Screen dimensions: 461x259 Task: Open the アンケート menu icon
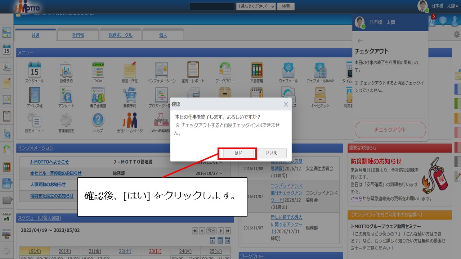66,95
